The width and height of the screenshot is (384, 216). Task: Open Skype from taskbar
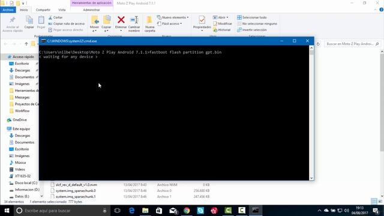[200, 211]
